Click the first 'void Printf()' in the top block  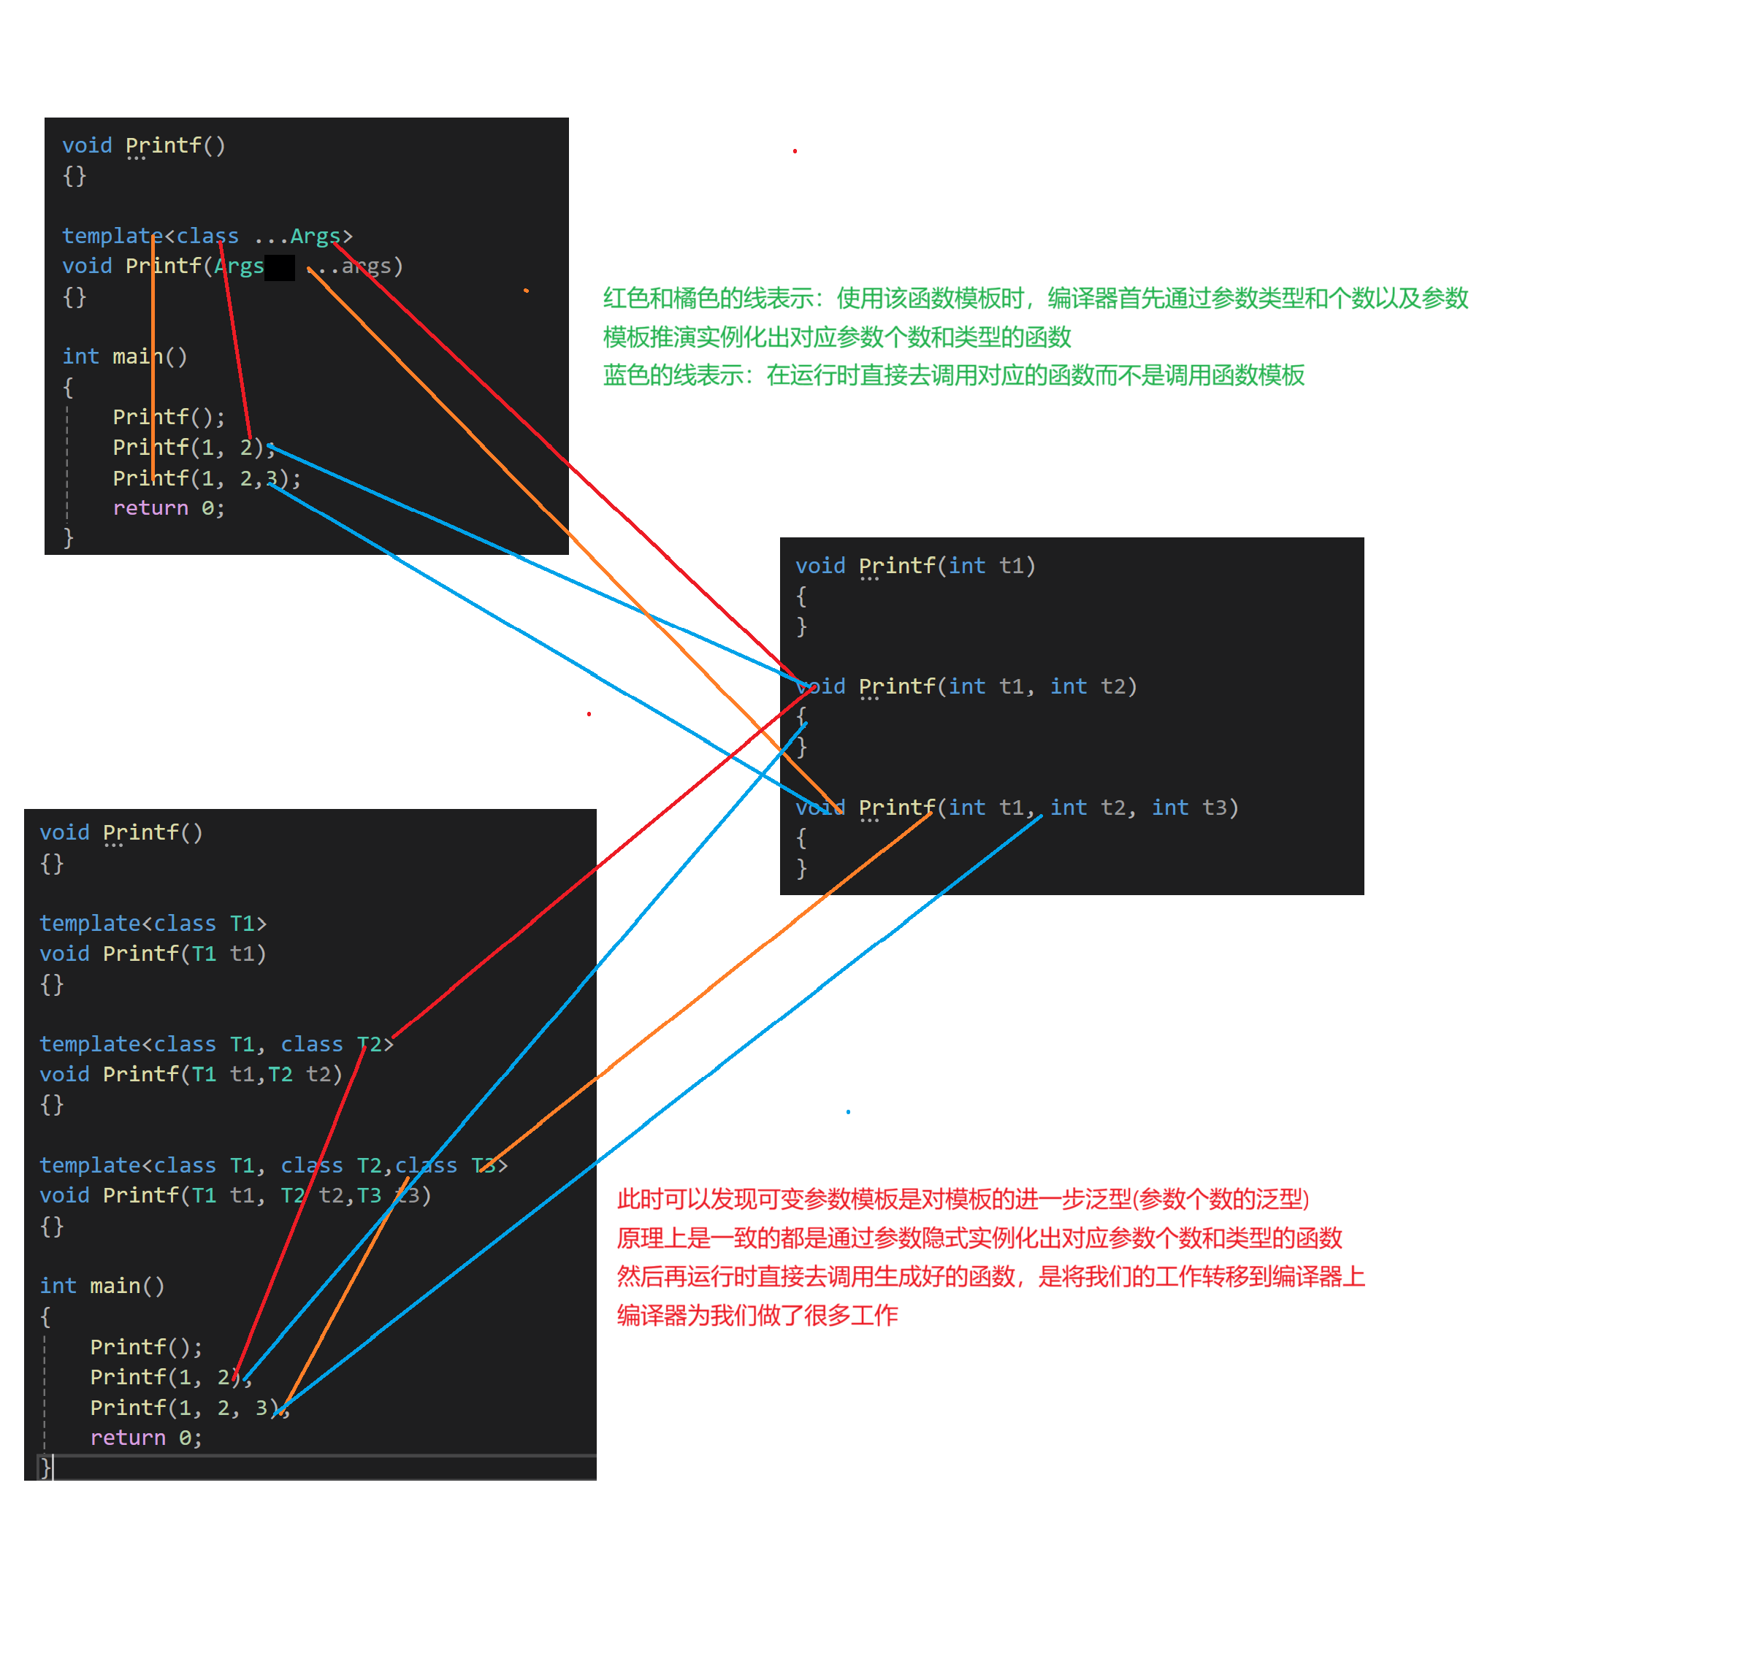point(144,145)
